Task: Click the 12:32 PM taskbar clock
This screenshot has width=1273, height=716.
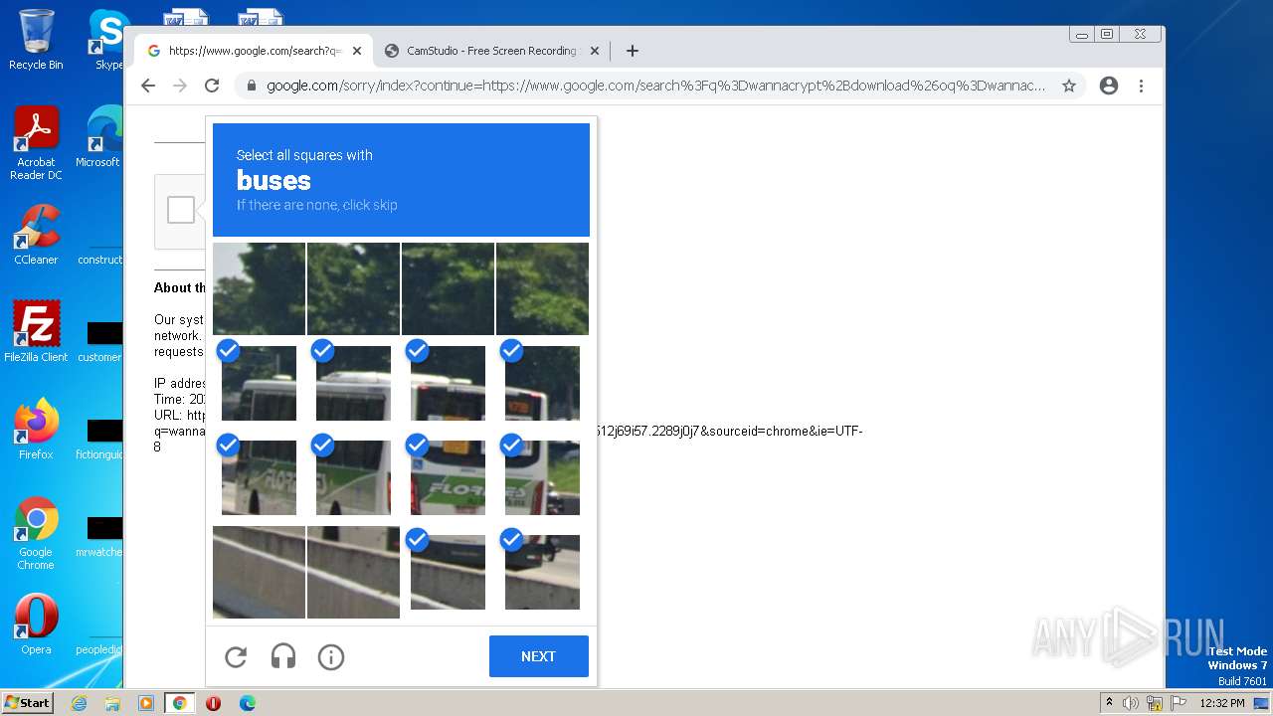Action: pos(1222,703)
